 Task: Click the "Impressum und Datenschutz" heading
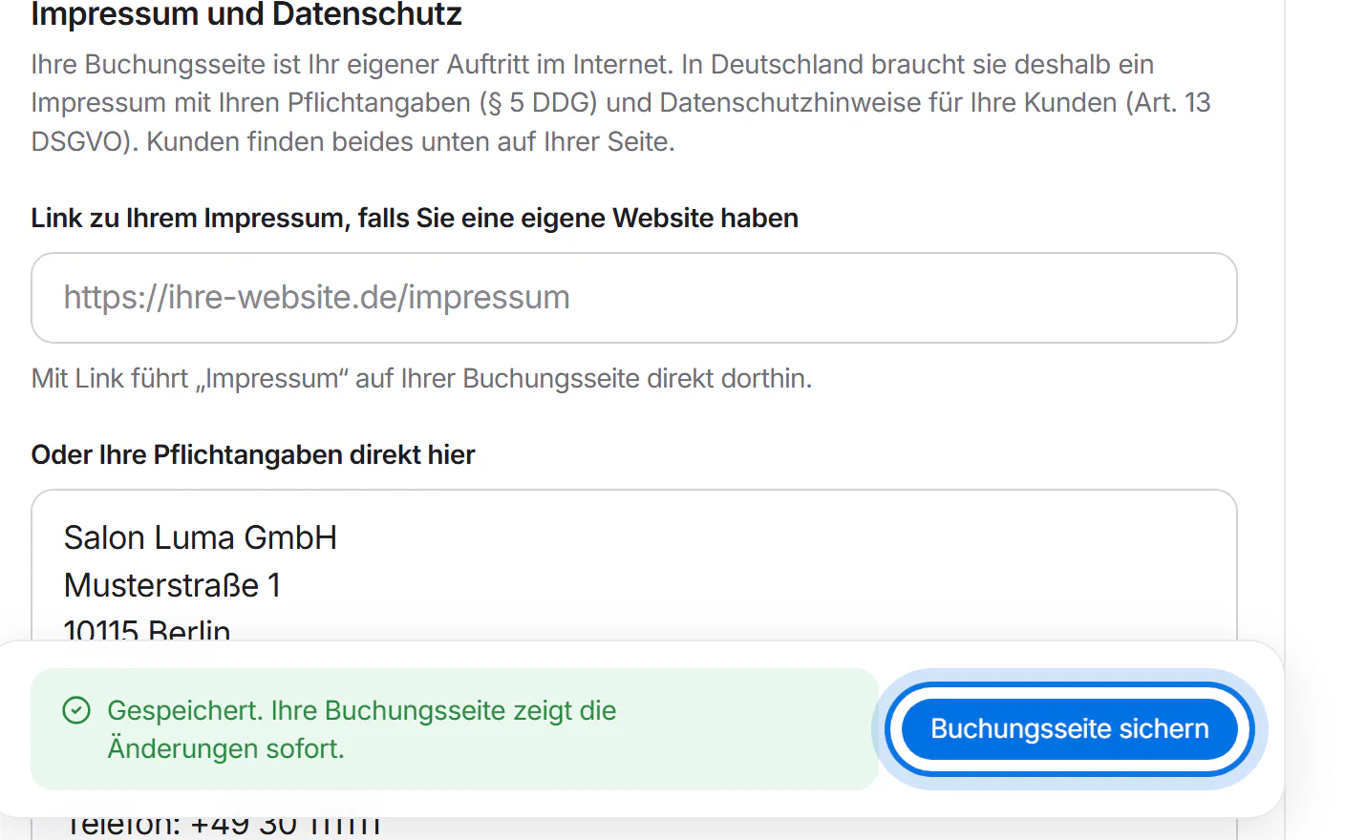pyautogui.click(x=246, y=14)
